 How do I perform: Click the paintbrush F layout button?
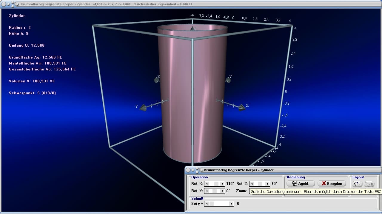[x=357, y=184]
